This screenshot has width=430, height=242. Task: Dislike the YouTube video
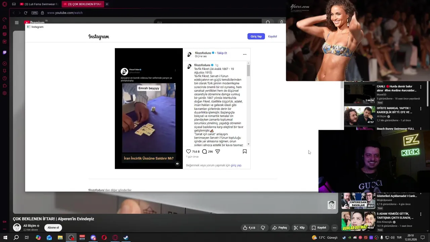tap(263, 228)
